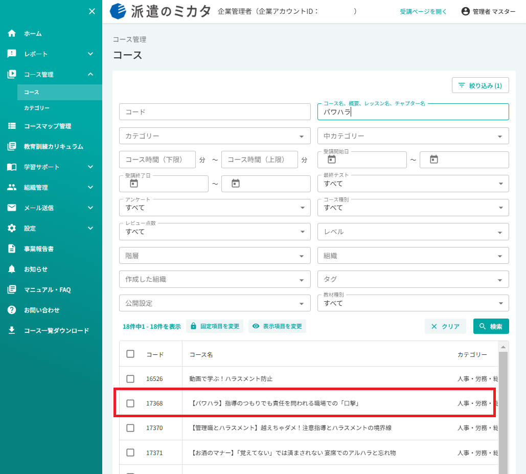Open 事業報告書 menu item
The width and height of the screenshot is (526, 474).
[x=51, y=249]
